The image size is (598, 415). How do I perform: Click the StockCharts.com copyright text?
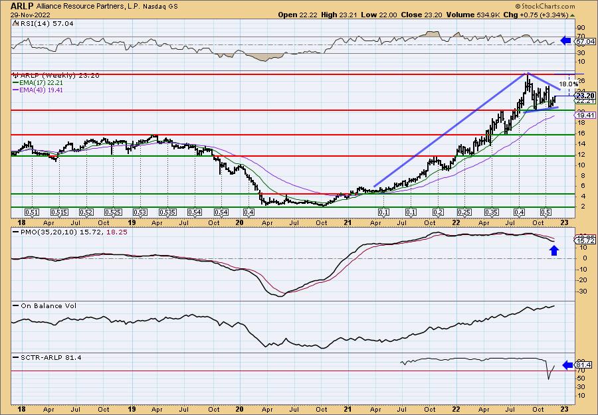[545, 6]
